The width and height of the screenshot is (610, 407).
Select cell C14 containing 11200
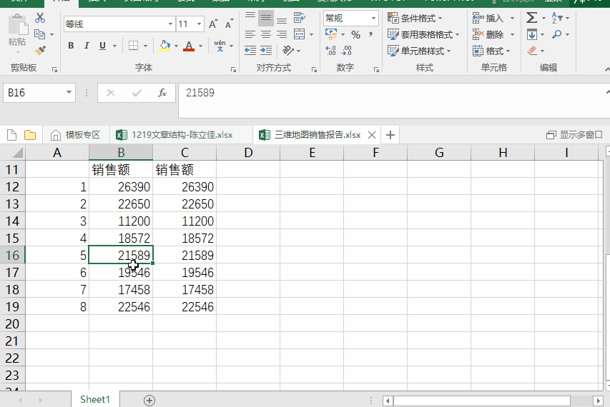pos(185,221)
